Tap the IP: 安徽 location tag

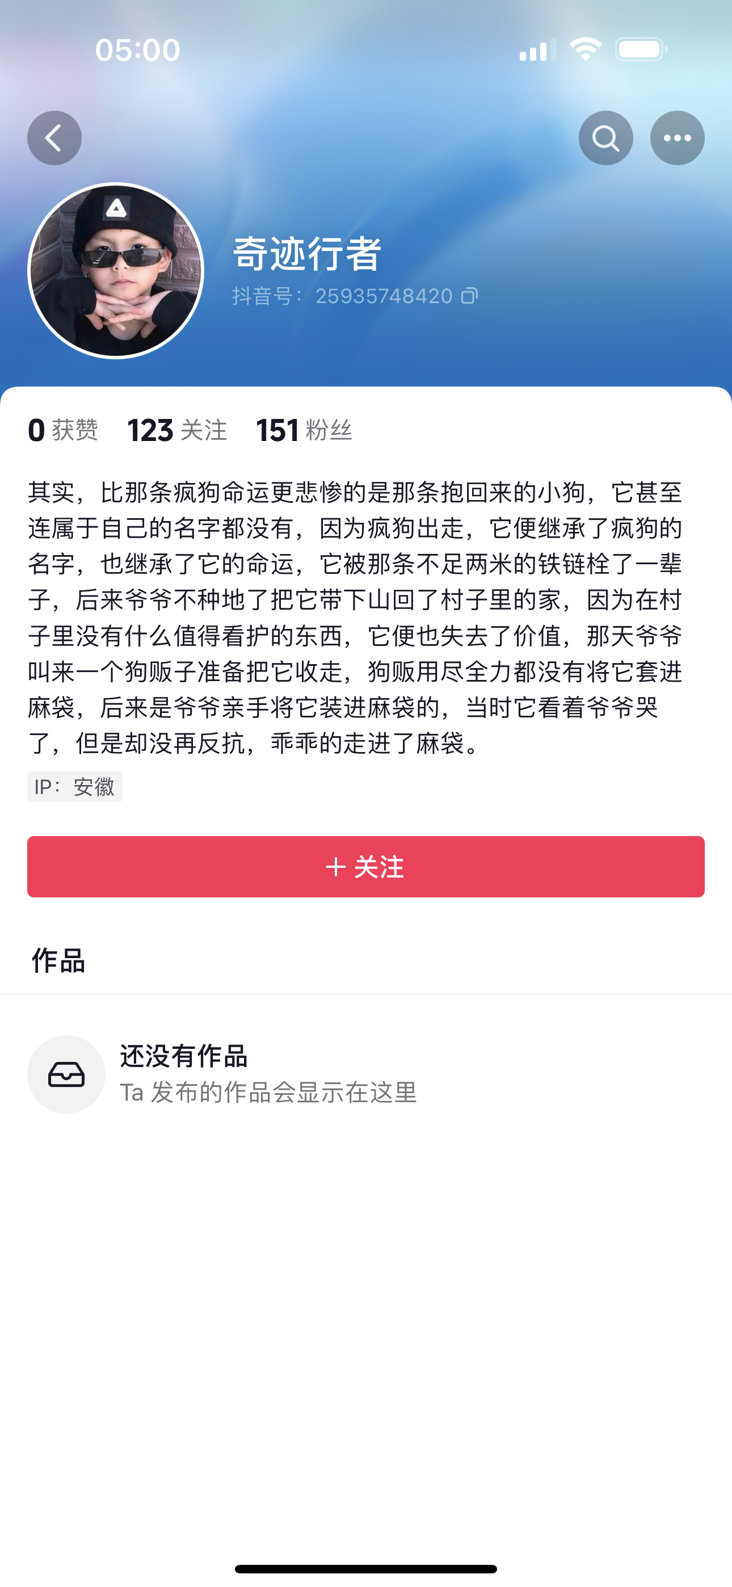74,787
